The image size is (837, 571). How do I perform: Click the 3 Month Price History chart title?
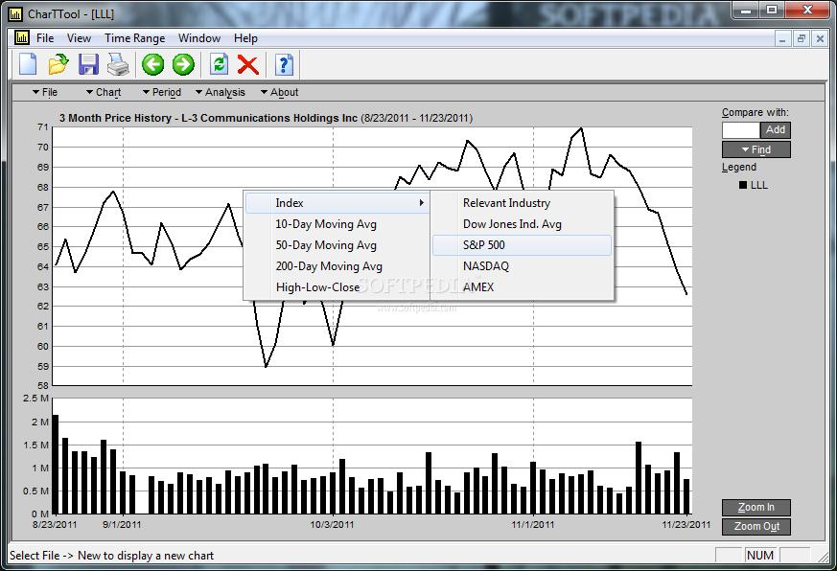266,118
